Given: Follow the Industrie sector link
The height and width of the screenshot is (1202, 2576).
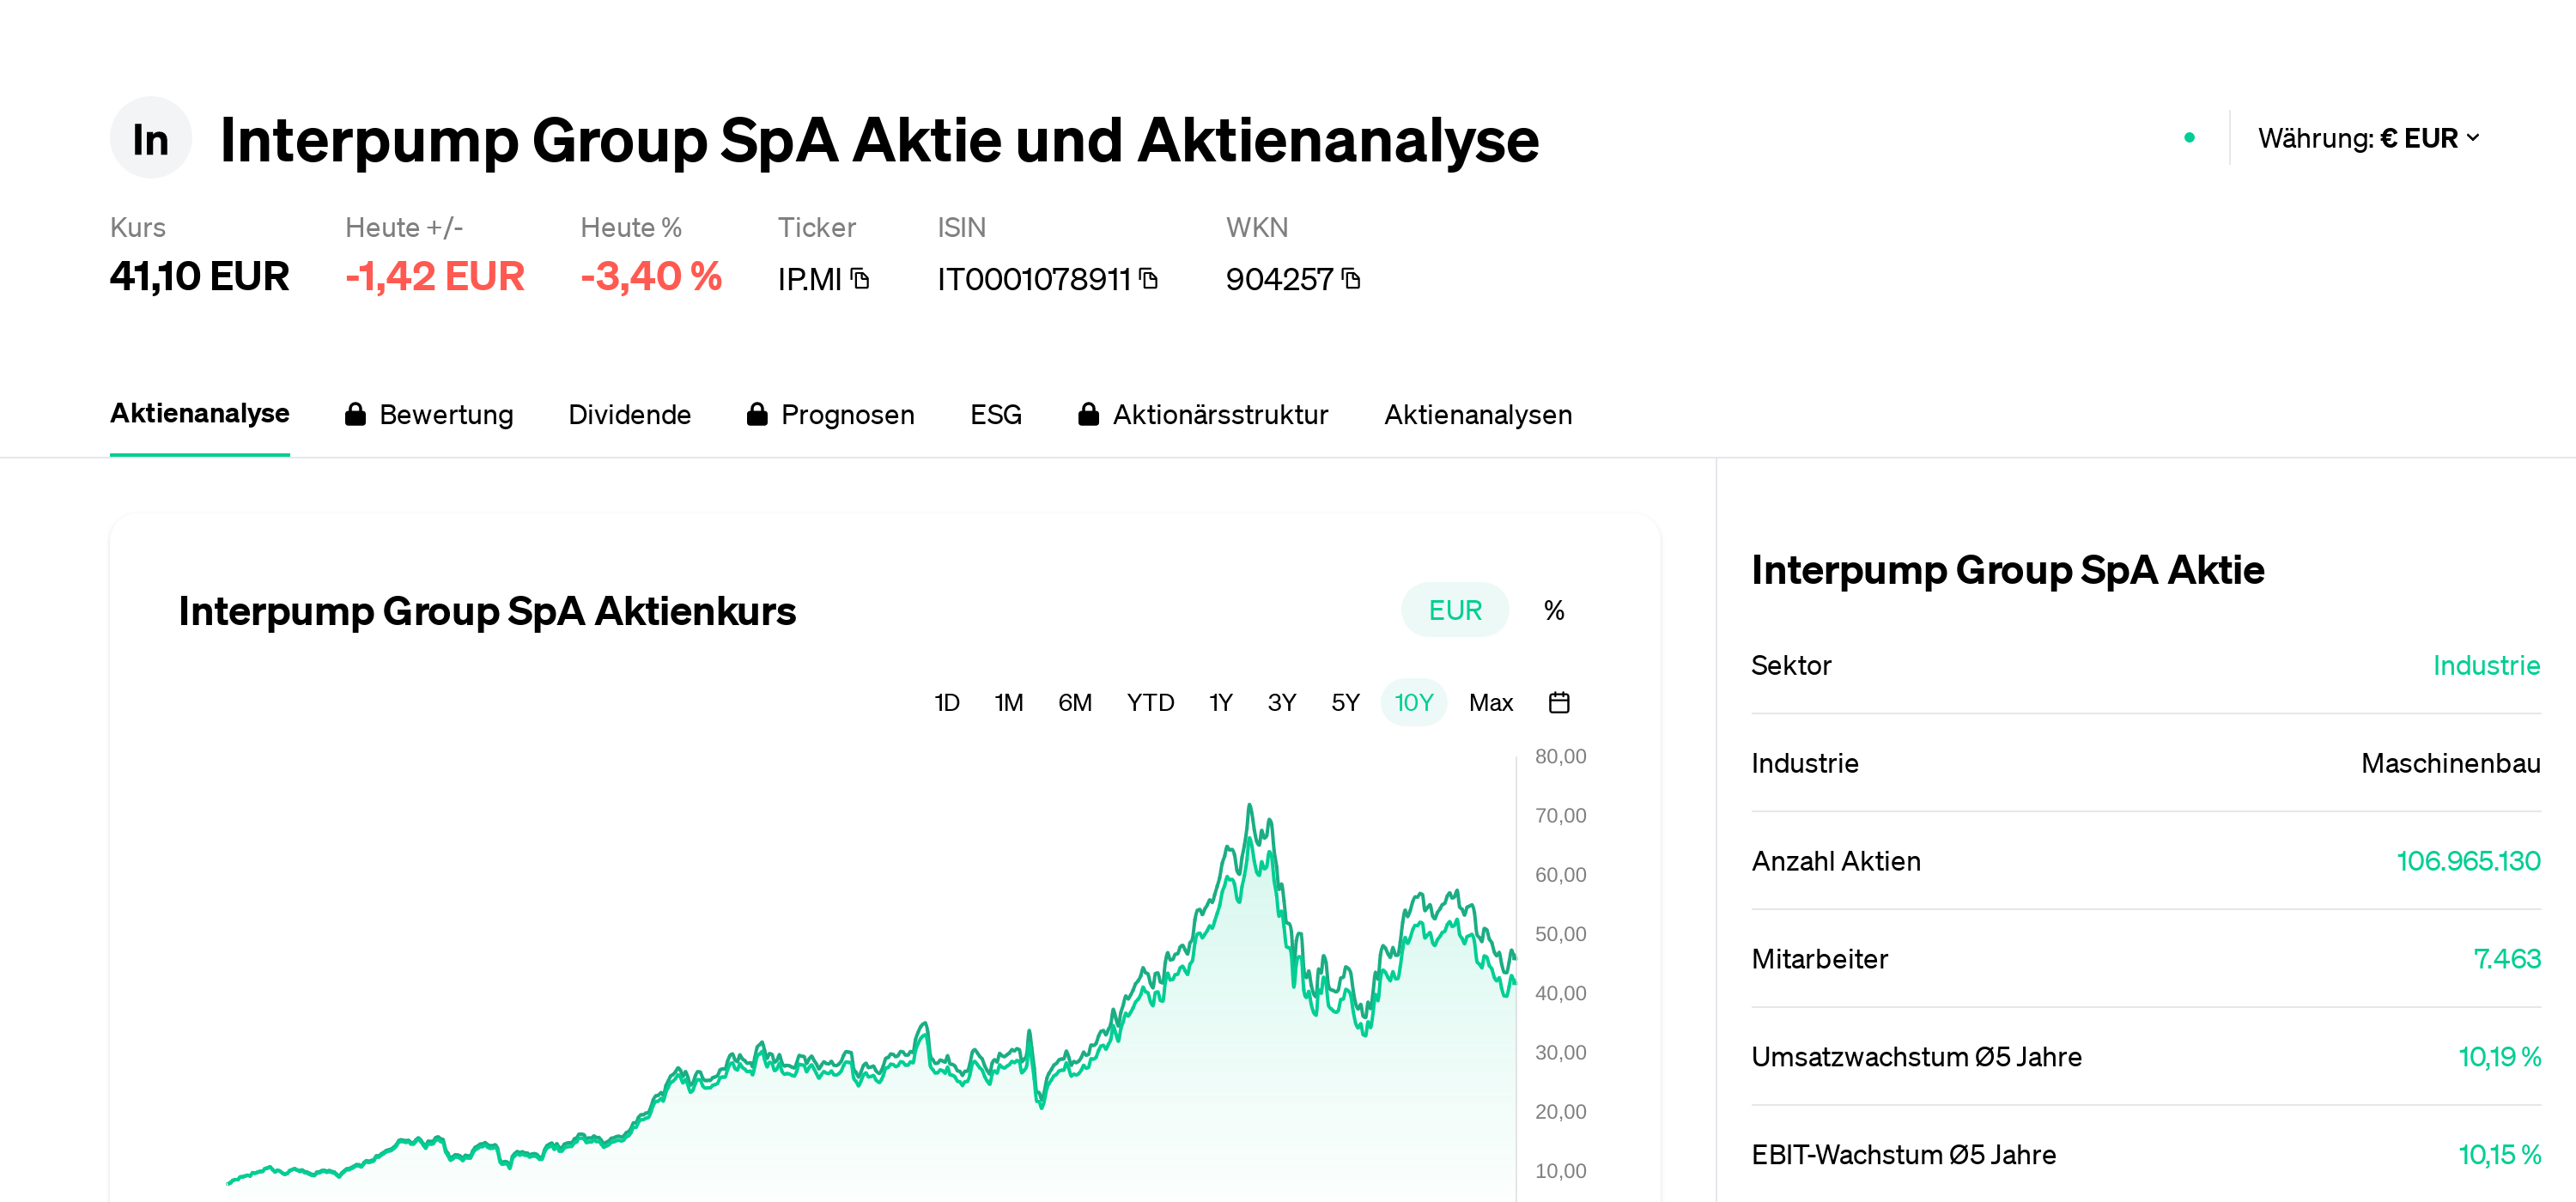Looking at the screenshot, I should click(2486, 665).
